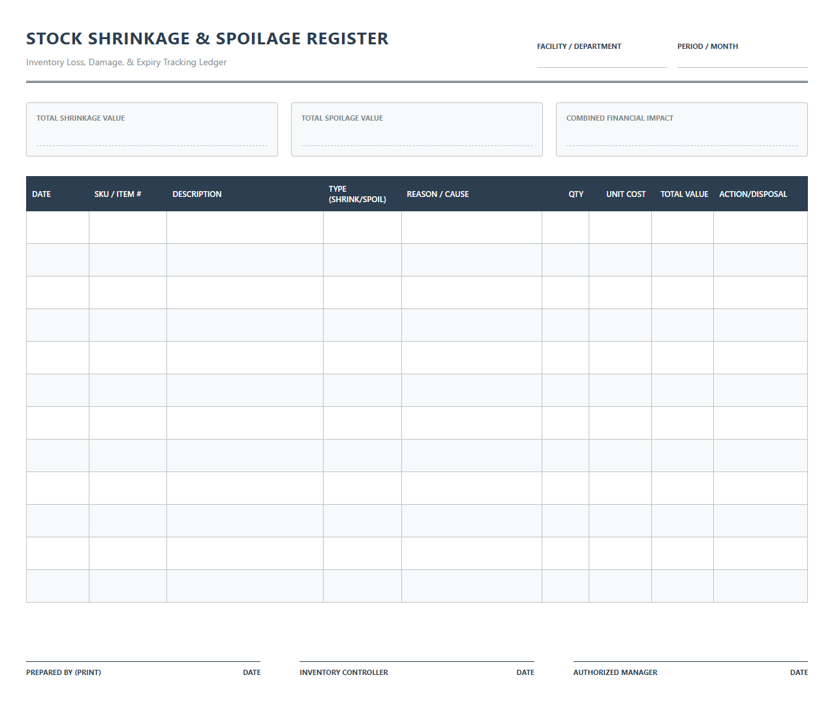Screen dimensions: 834x703
Task: Click the TOTAL VALUE column header
Action: (x=683, y=194)
